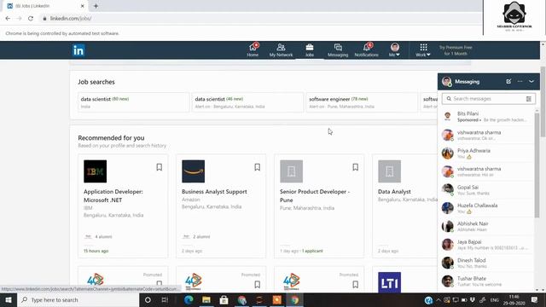Select the software engineer Pune job alert
546x307 pixels.
(x=362, y=102)
